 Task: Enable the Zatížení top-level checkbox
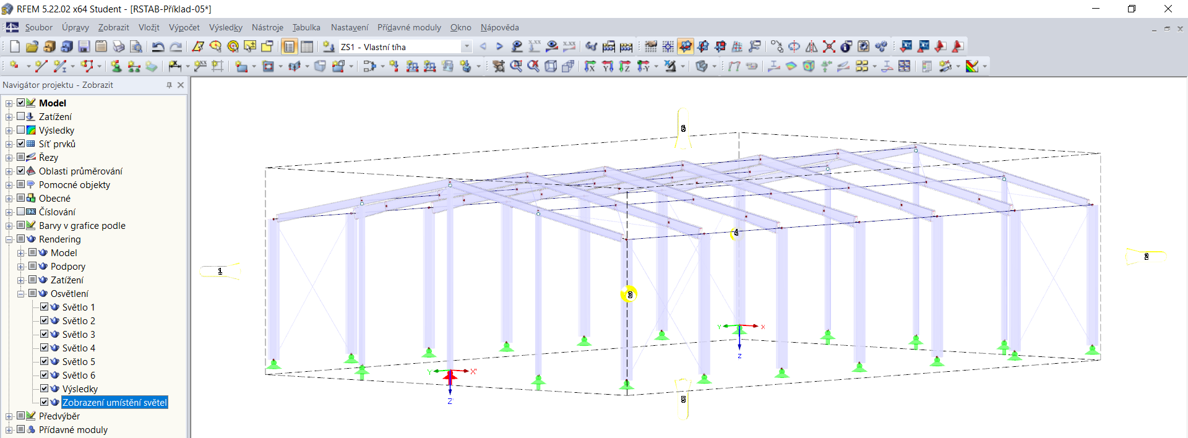[21, 116]
